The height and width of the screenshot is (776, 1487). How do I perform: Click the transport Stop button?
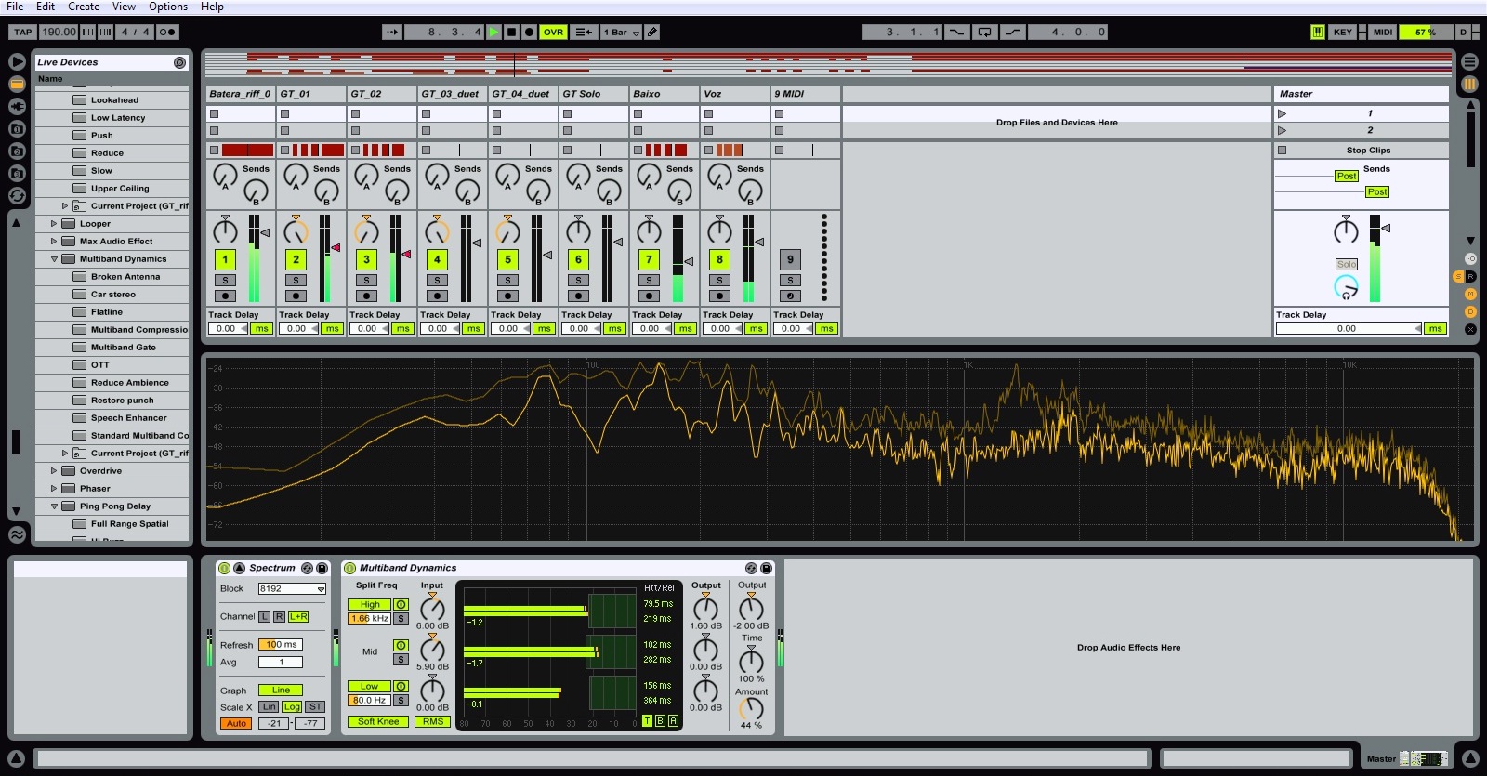click(511, 32)
